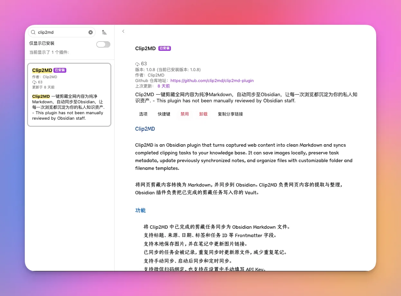
Task: Click 禁用 to disable the plugin
Action: pos(185,114)
